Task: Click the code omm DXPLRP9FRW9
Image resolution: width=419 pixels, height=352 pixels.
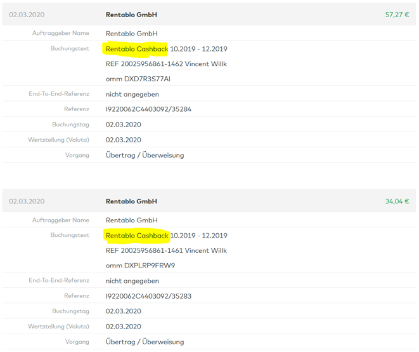Action: pyautogui.click(x=141, y=266)
